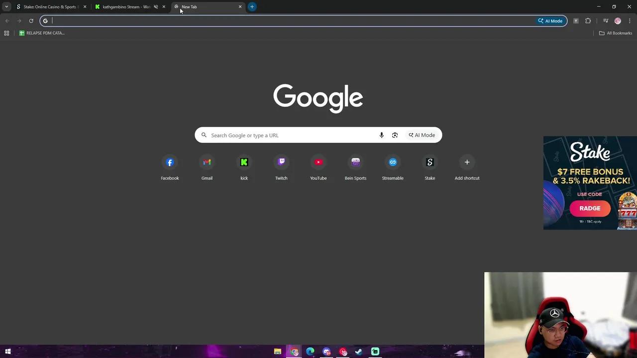The image size is (637, 358).
Task: Open the Windows Start menu
Action: (7, 352)
